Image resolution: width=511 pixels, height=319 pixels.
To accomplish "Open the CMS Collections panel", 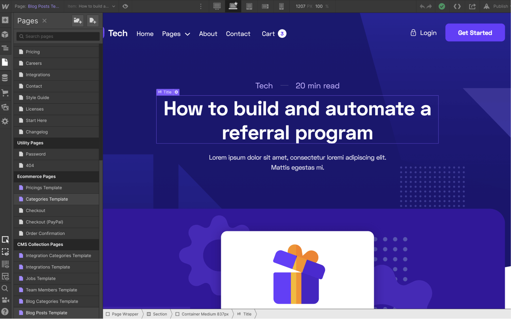I will click(5, 77).
